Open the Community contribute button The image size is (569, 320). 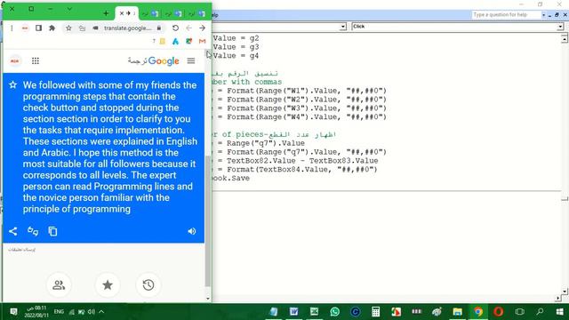point(59,284)
